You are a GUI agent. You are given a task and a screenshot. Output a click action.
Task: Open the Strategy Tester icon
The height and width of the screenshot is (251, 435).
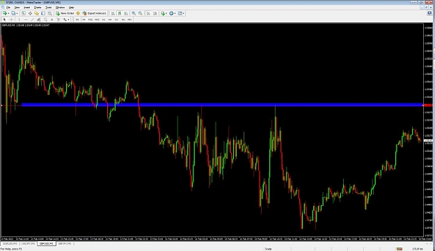coord(49,13)
